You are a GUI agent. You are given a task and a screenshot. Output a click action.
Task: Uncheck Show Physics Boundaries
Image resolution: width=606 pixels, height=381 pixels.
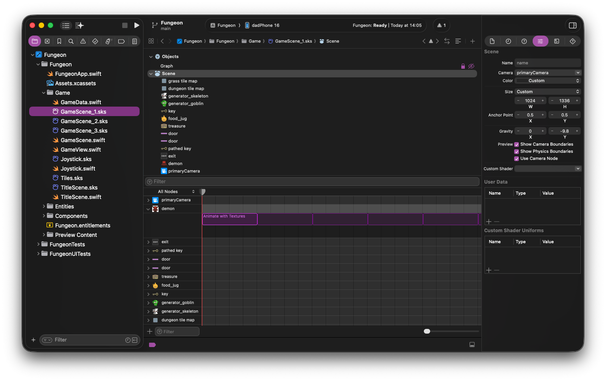pyautogui.click(x=516, y=152)
